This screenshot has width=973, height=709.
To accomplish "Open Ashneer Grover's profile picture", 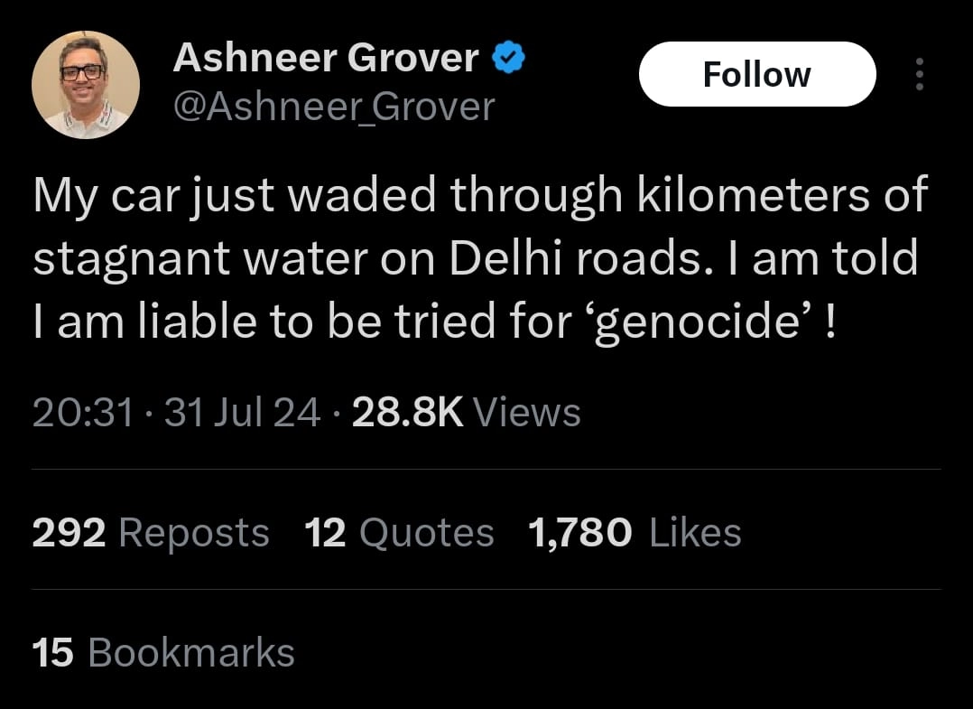I will tap(86, 84).
